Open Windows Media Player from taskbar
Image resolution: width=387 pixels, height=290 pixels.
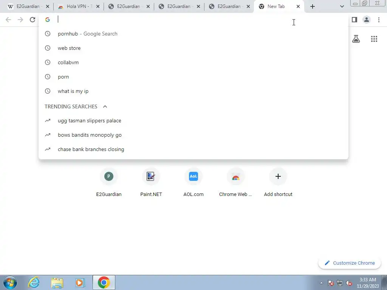tap(80, 282)
